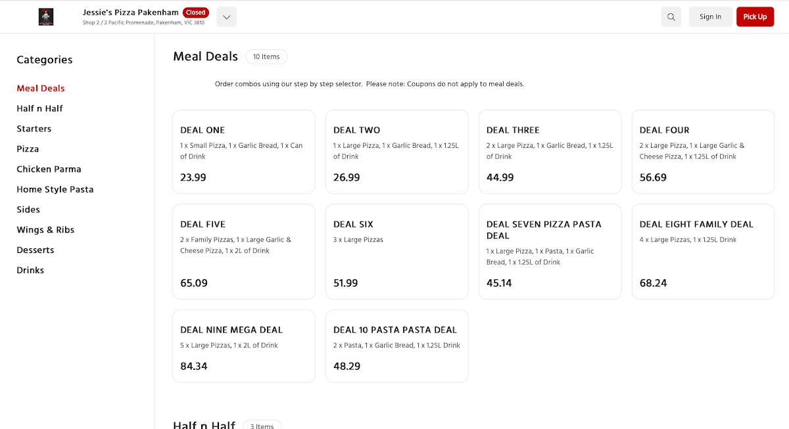Click the Jessie's Pizza Pakenham store name
The width and height of the screenshot is (789, 429).
pyautogui.click(x=131, y=12)
